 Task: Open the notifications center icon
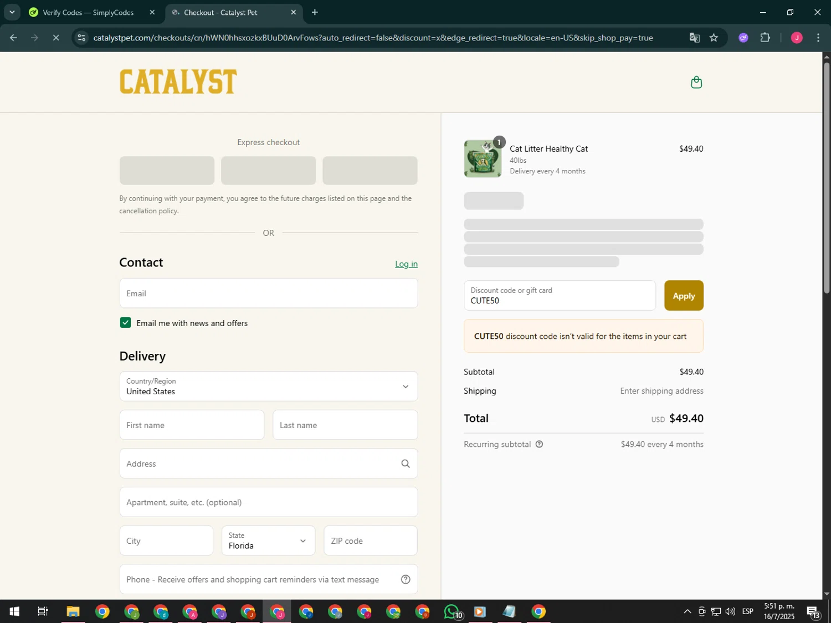(x=813, y=611)
